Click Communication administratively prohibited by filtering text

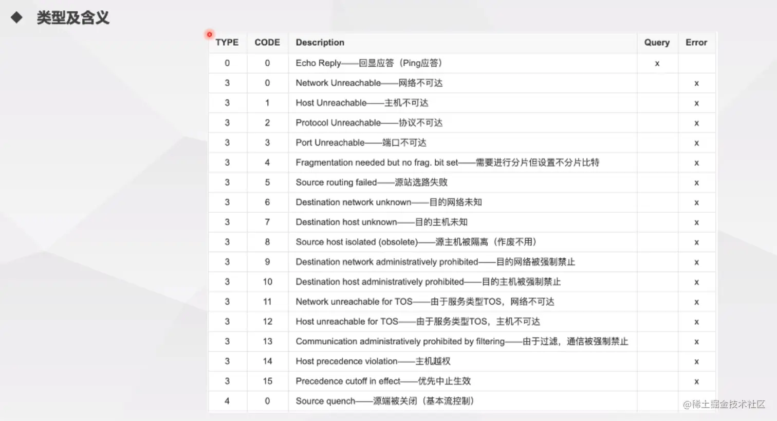click(461, 342)
